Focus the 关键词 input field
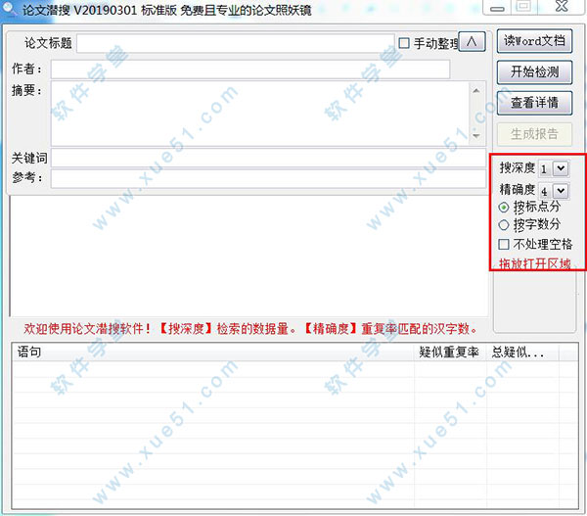 (268, 158)
